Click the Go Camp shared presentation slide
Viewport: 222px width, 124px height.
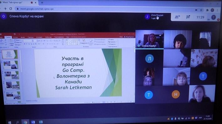click(x=78, y=73)
